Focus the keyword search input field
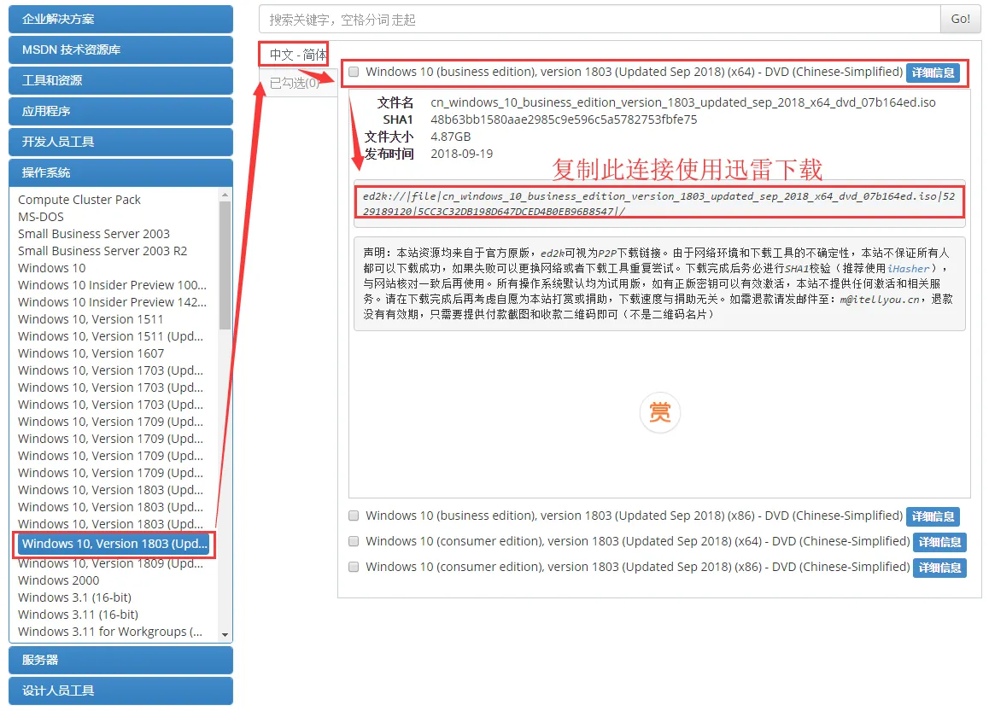 point(599,19)
